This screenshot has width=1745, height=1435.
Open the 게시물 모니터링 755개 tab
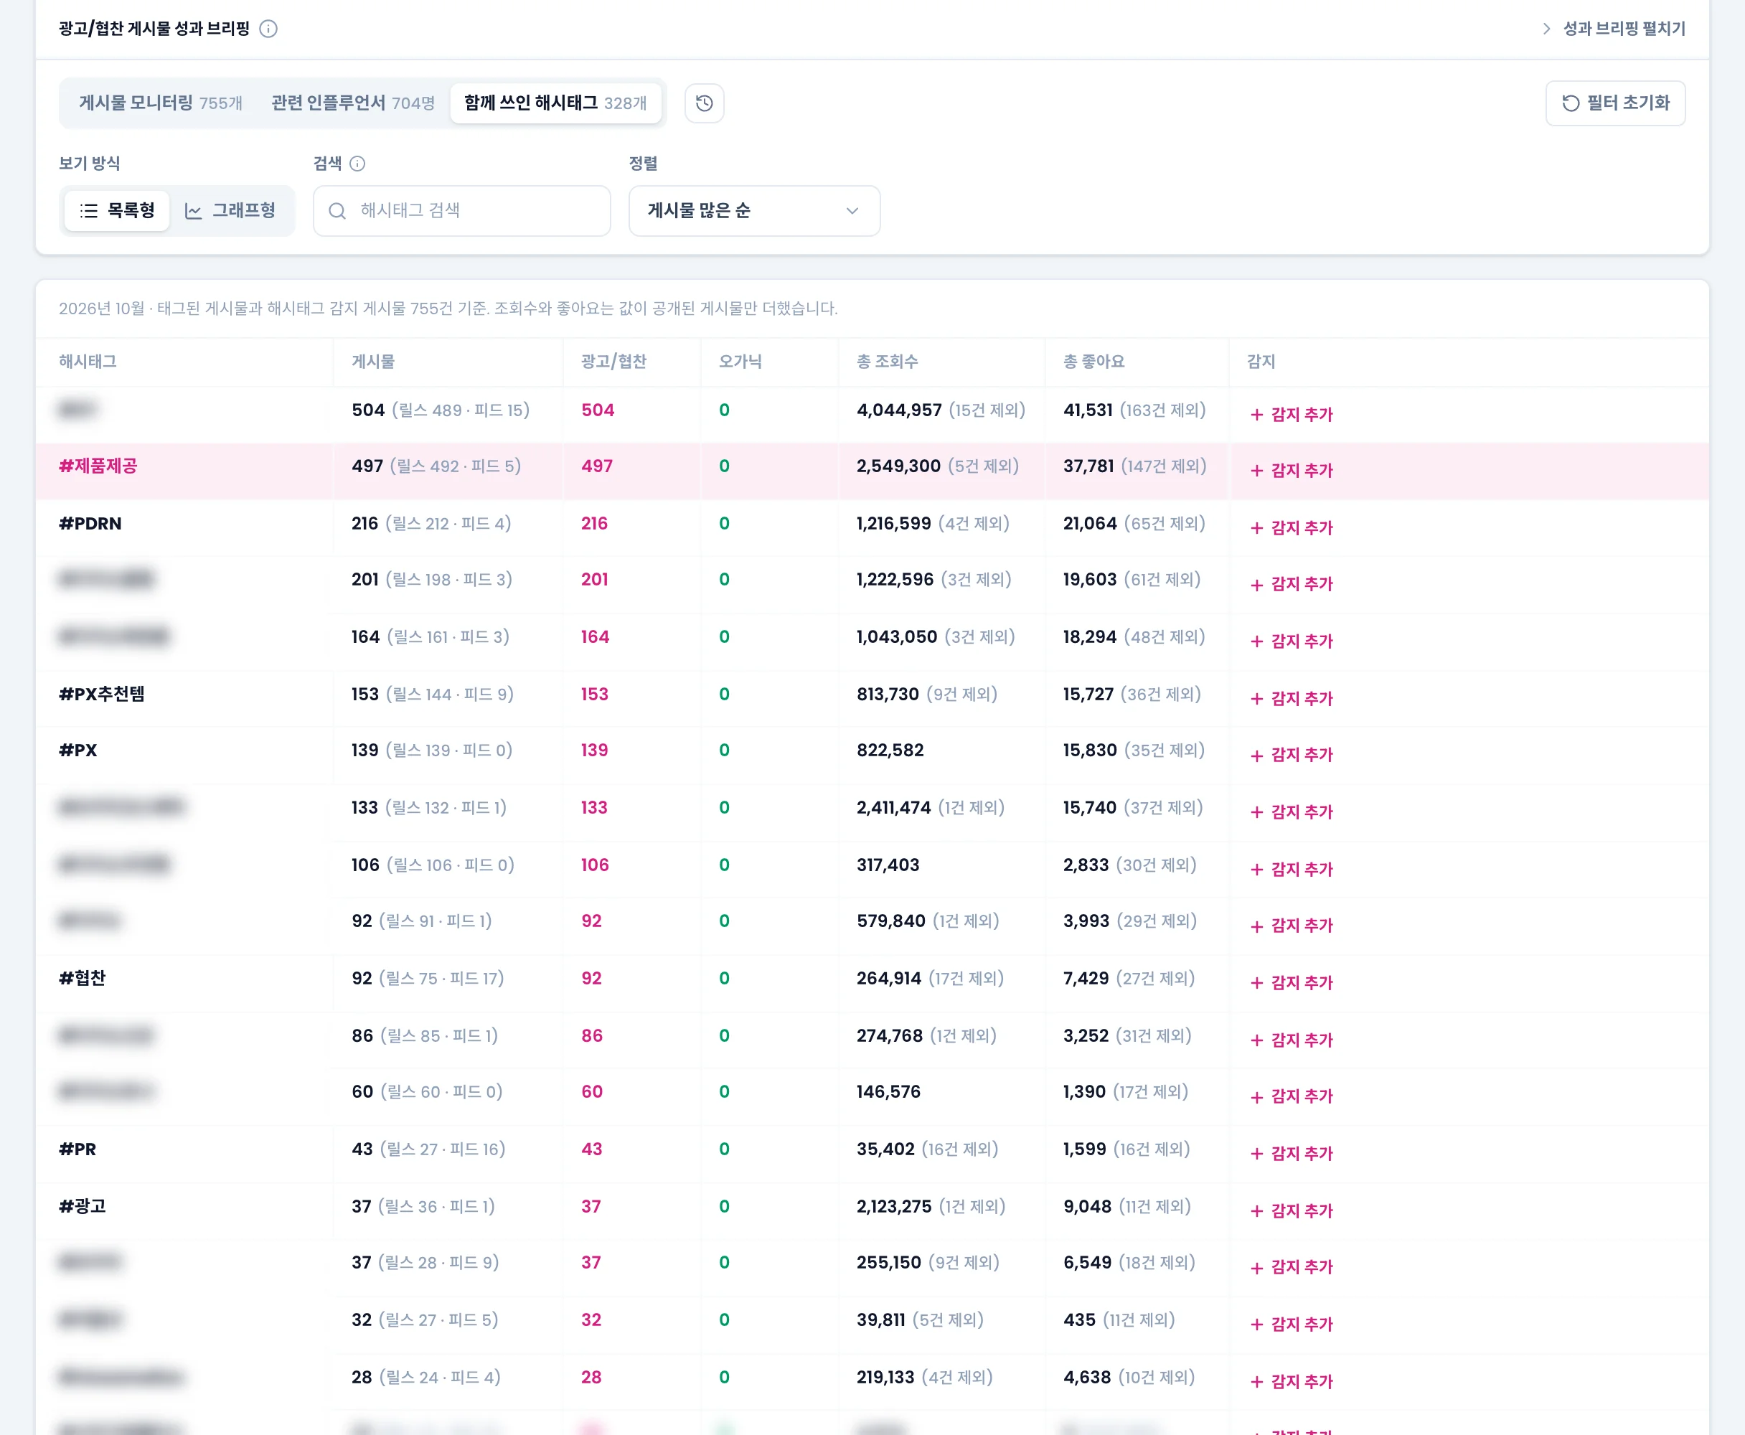click(160, 103)
